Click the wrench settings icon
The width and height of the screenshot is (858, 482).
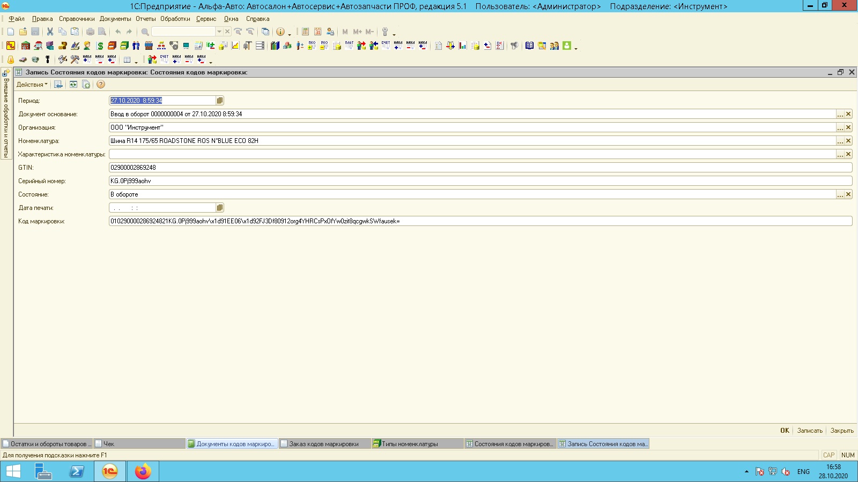(385, 32)
